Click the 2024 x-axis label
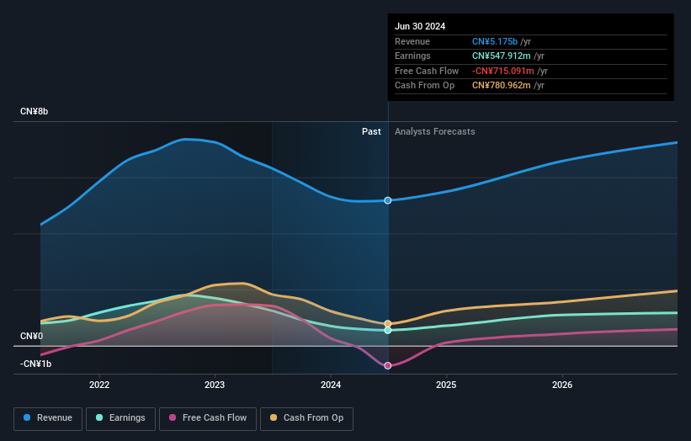The width and height of the screenshot is (691, 441). 331,385
